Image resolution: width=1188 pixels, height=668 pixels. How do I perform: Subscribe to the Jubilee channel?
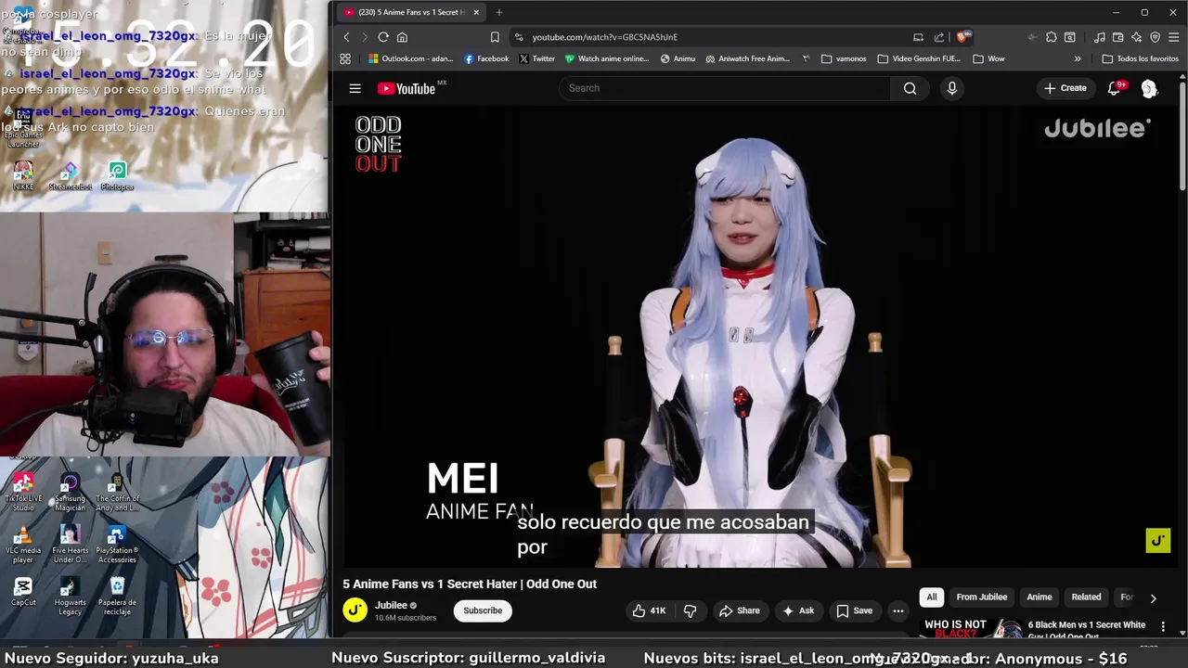(x=483, y=610)
